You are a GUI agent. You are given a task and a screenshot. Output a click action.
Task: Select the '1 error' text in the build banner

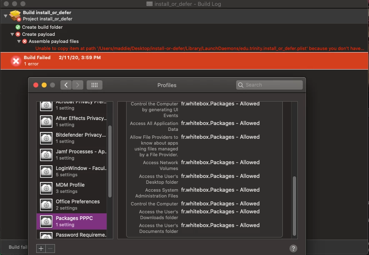tap(31, 64)
